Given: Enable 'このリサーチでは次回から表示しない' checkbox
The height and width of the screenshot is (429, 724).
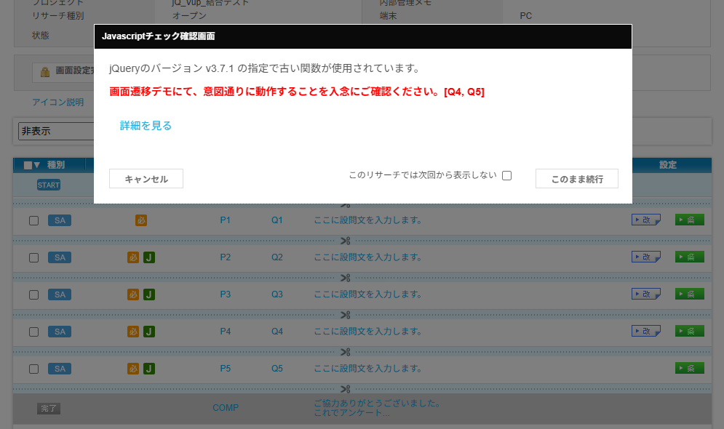Looking at the screenshot, I should click(x=507, y=175).
